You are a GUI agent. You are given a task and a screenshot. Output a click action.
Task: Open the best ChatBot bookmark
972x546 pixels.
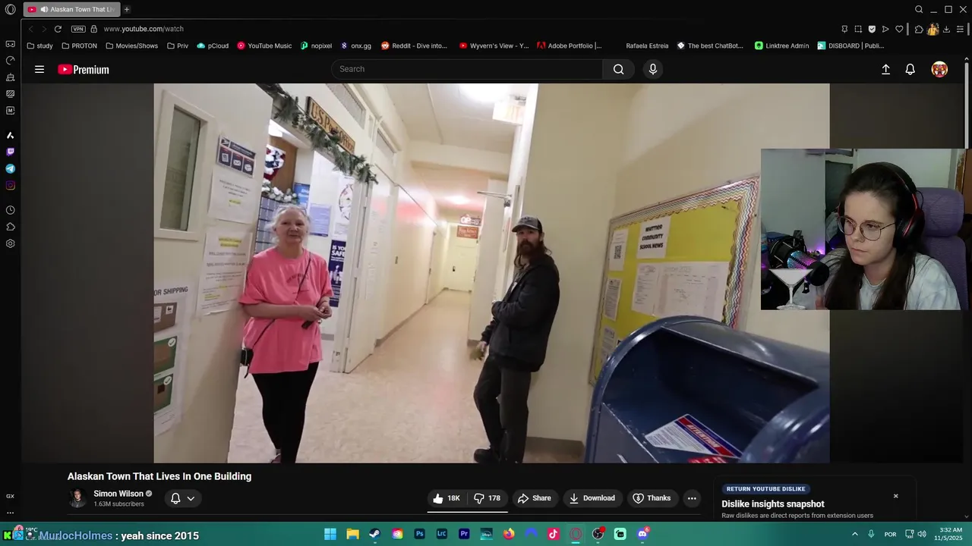tap(710, 45)
